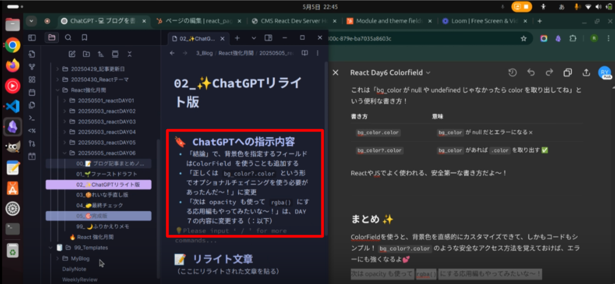Image resolution: width=615 pixels, height=284 pixels.
Task: Open the file explorer tab in Obsidian
Action: [x=52, y=38]
